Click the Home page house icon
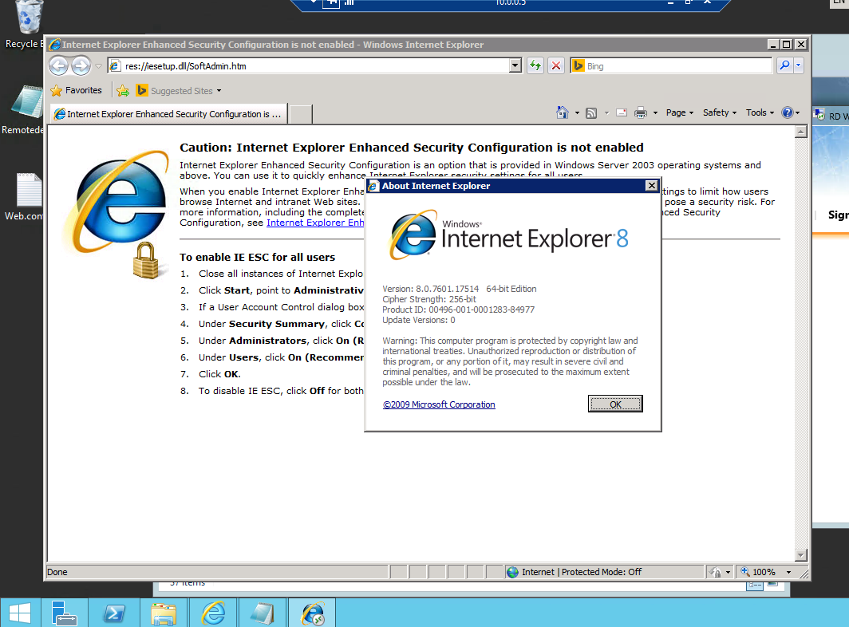This screenshot has width=849, height=627. [x=562, y=112]
